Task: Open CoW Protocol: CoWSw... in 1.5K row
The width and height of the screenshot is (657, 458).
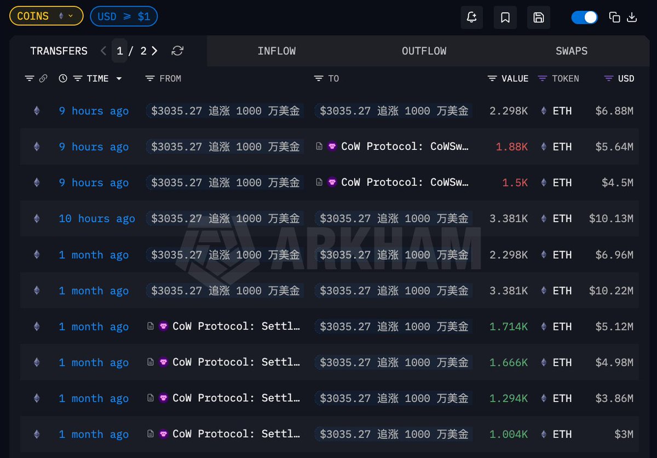Action: [x=405, y=183]
